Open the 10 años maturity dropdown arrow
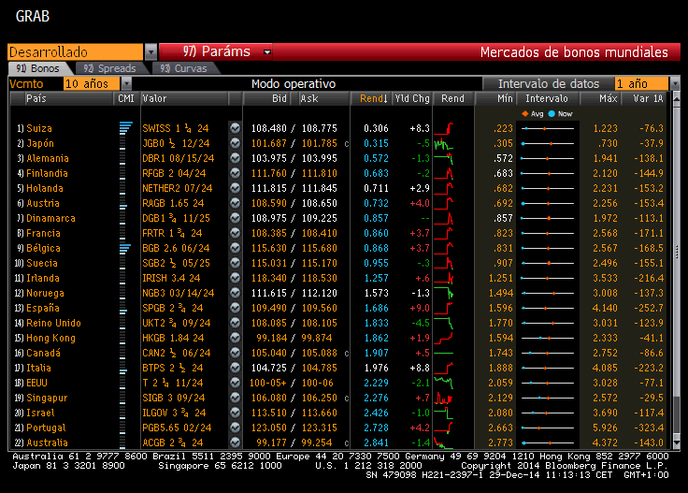The height and width of the screenshot is (493, 688). pos(126,83)
